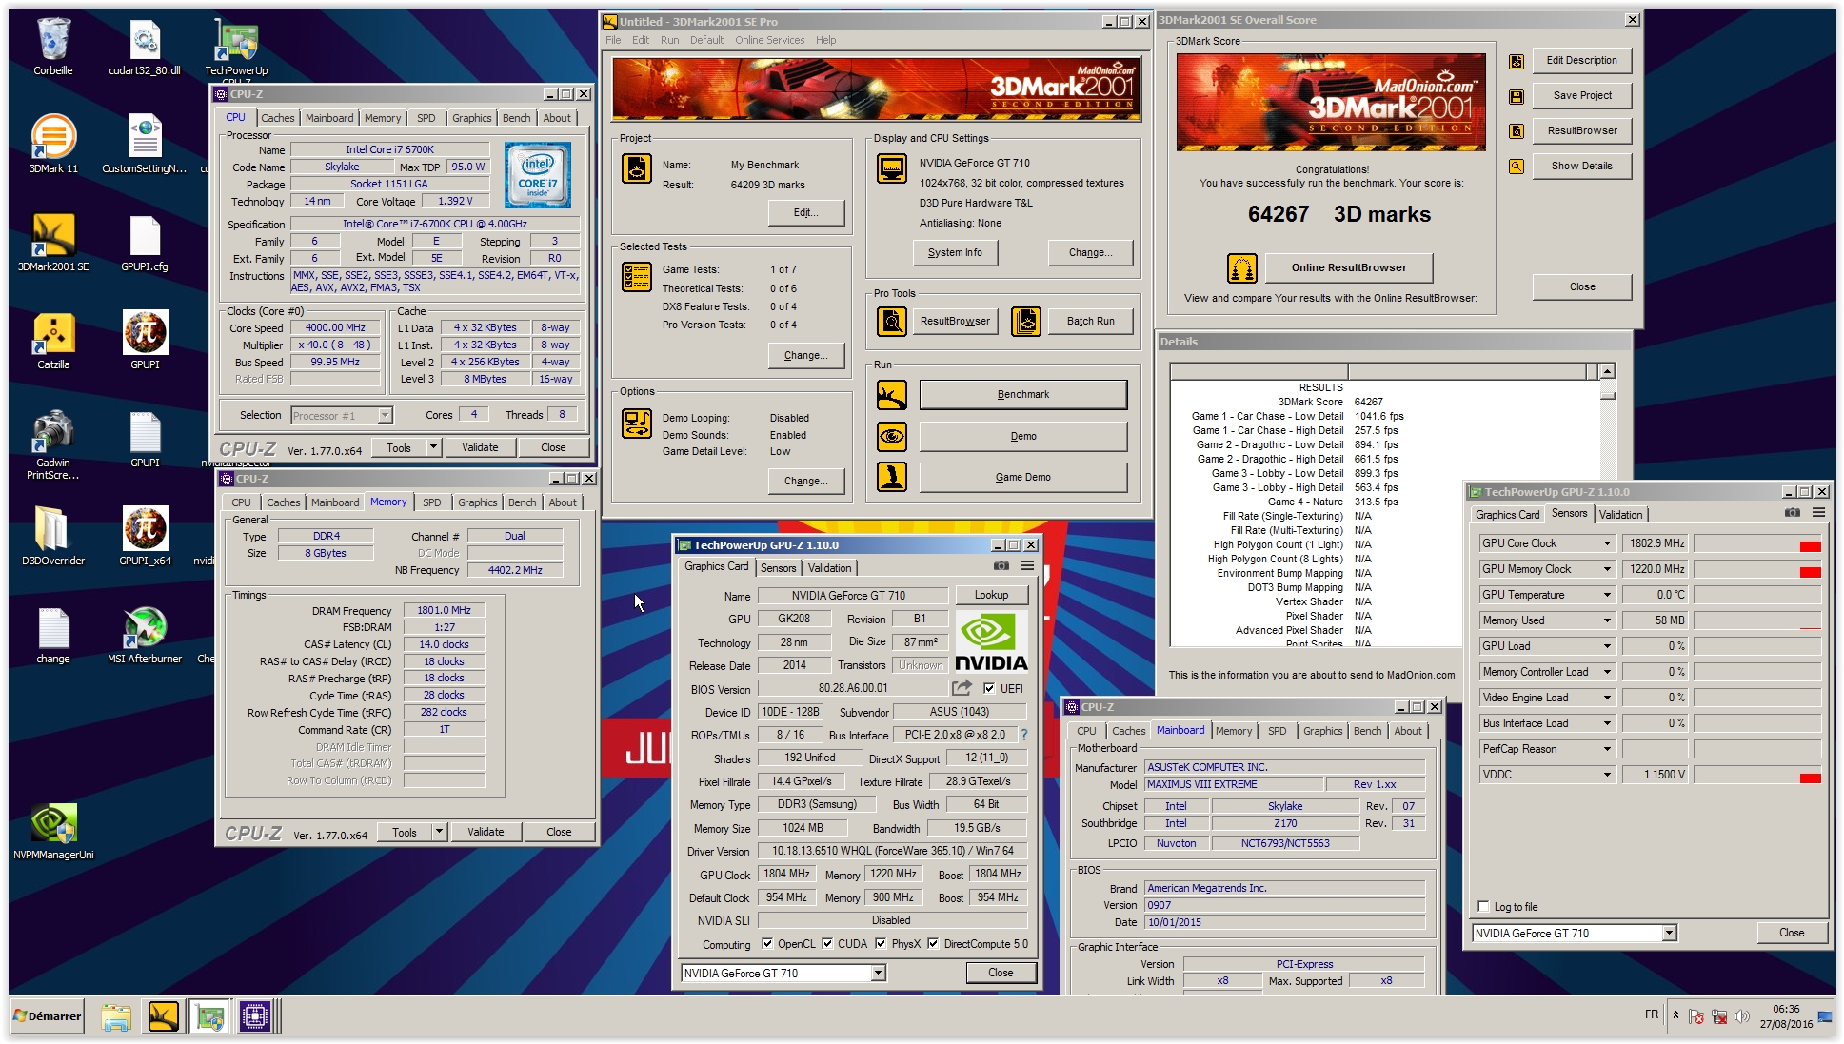The image size is (1844, 1044).
Task: Click the BIOS export share icon in GPU-Z
Action: [962, 688]
